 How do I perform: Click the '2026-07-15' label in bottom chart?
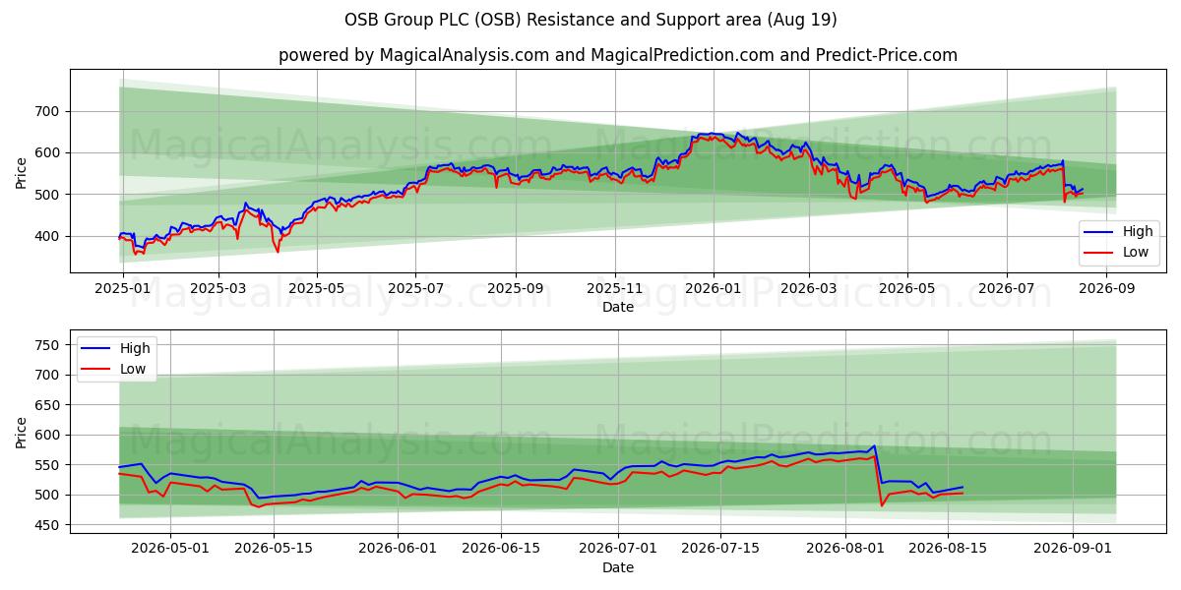point(720,551)
